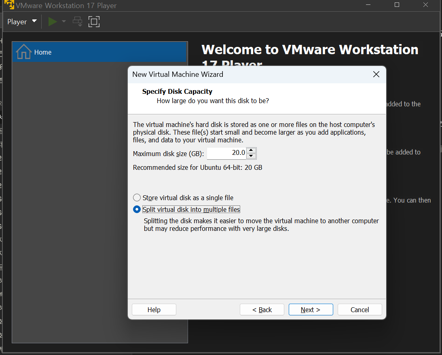
Task: Click the green power on play icon
Action: click(53, 22)
